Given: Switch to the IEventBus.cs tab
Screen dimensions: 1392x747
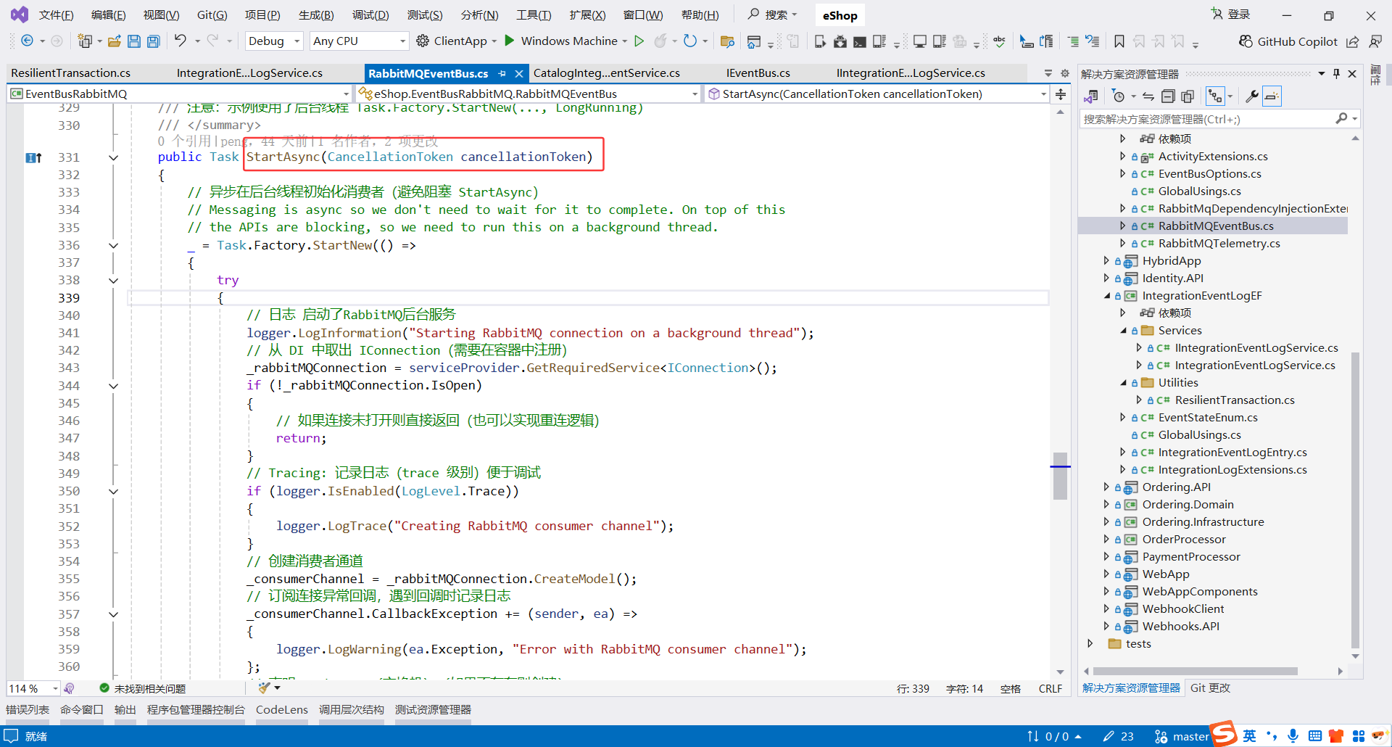Looking at the screenshot, I should (x=758, y=73).
